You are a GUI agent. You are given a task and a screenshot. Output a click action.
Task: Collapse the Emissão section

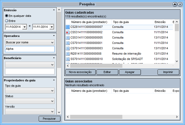tap(54, 10)
